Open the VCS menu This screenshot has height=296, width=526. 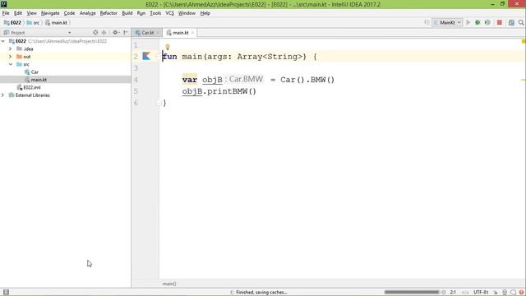click(169, 13)
